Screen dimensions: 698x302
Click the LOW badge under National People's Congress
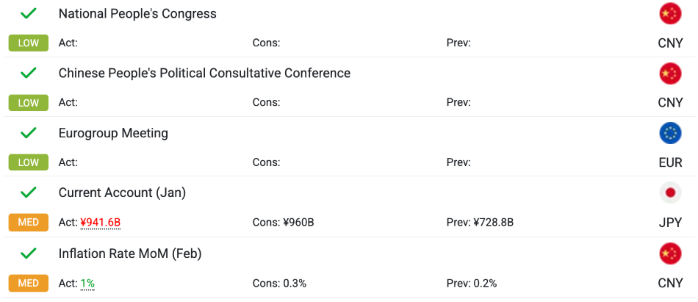tap(29, 43)
